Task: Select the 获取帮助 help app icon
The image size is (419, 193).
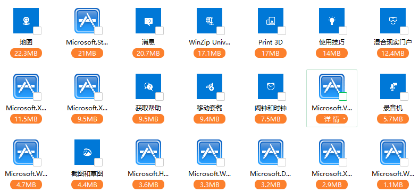Action: (148, 86)
